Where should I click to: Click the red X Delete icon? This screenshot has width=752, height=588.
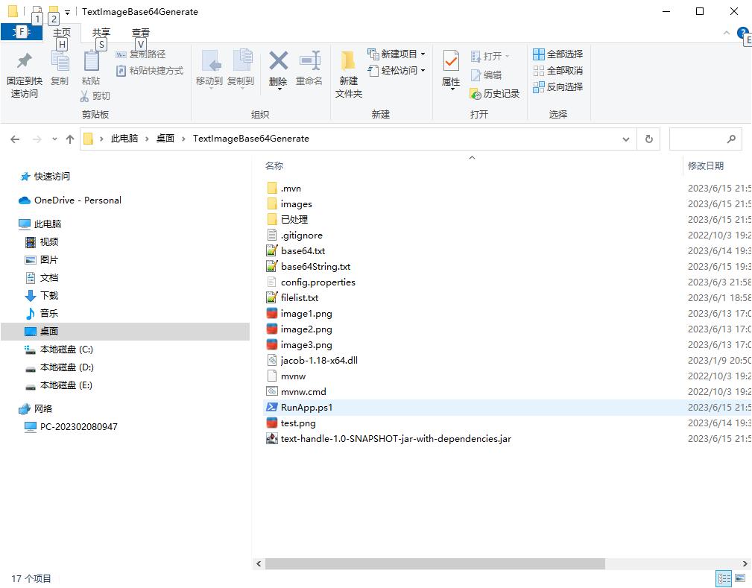pyautogui.click(x=278, y=61)
